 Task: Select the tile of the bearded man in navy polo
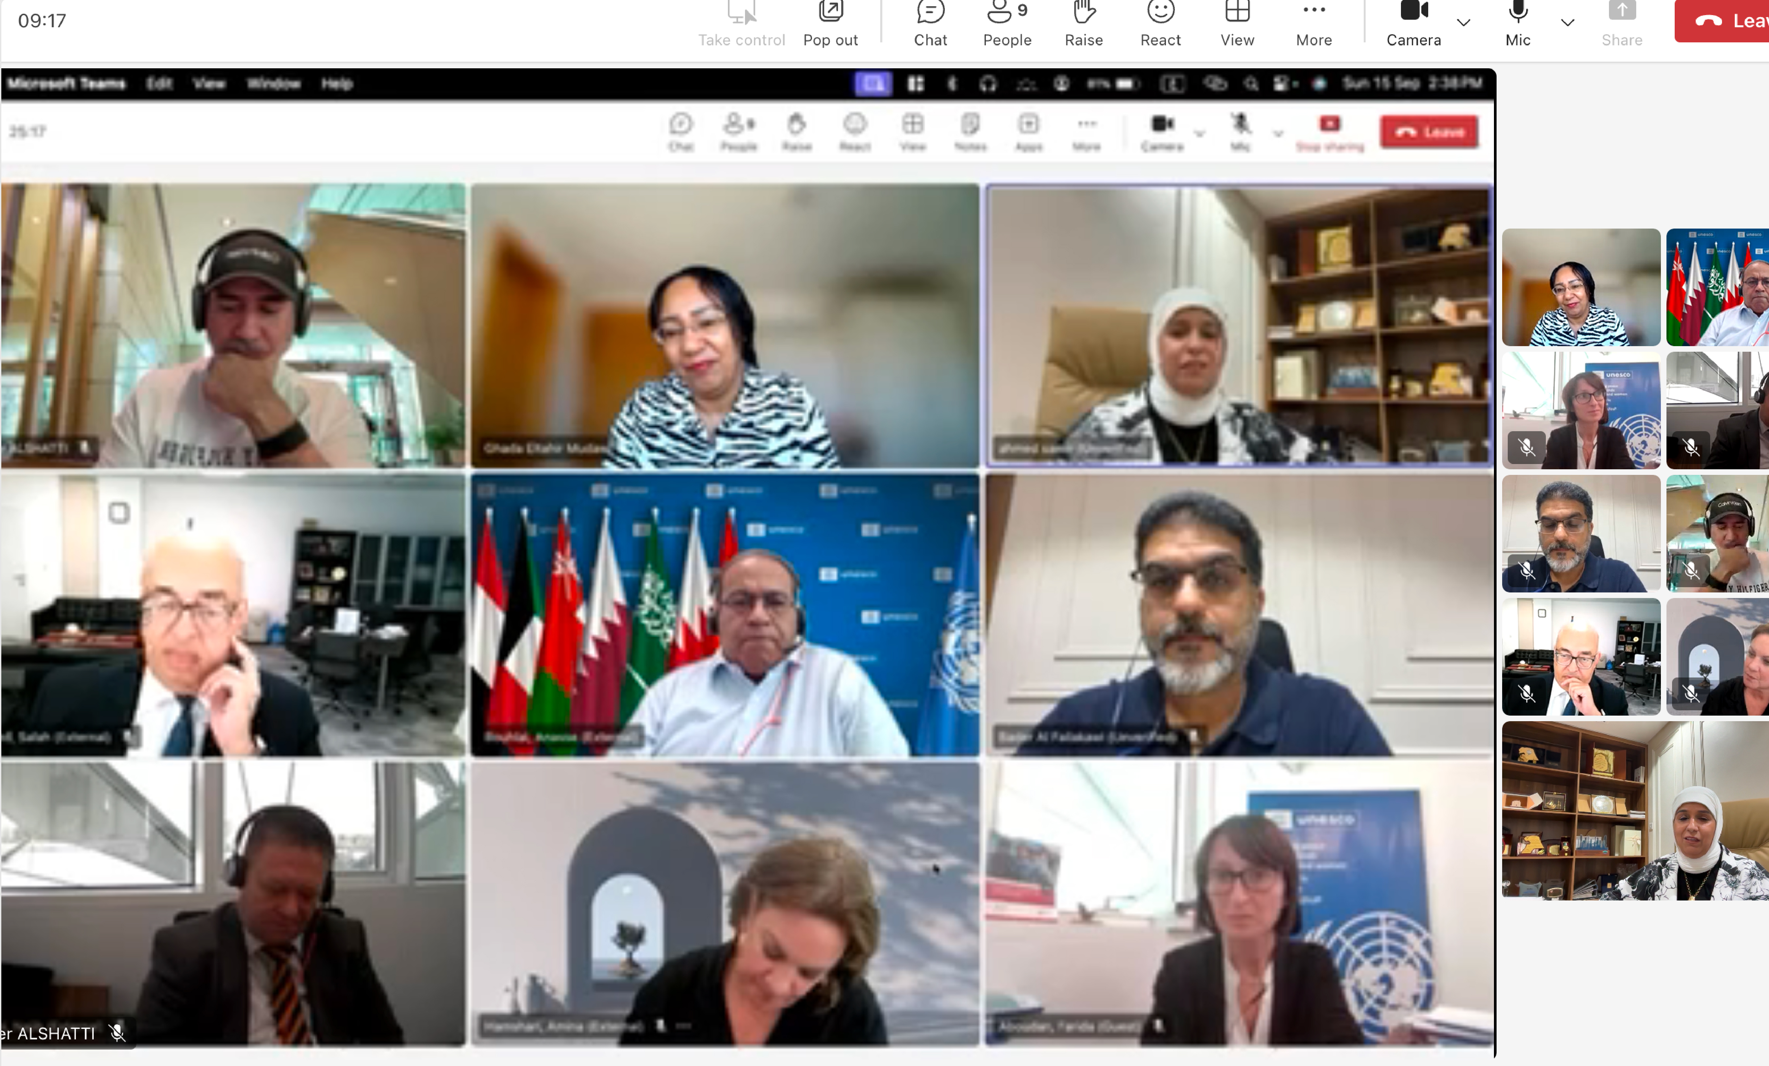coord(1239,615)
